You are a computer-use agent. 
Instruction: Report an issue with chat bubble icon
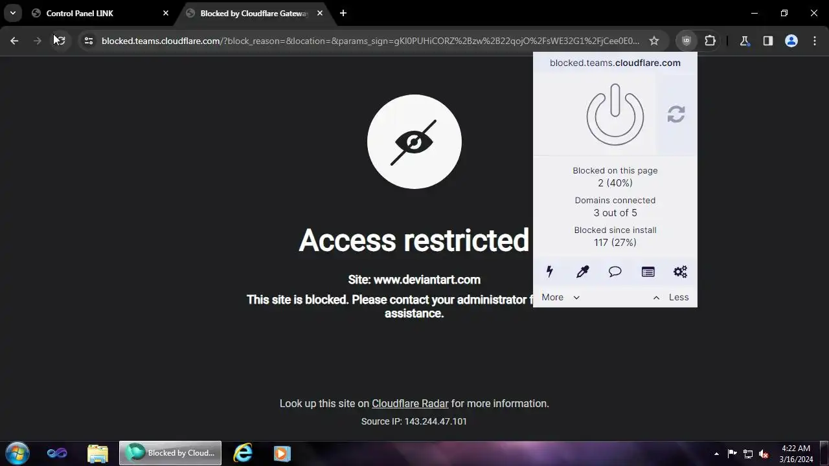[615, 272]
